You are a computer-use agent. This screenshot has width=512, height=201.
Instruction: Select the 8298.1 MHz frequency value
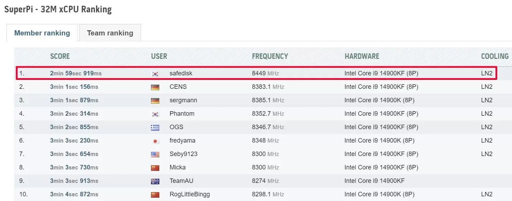[x=268, y=194]
